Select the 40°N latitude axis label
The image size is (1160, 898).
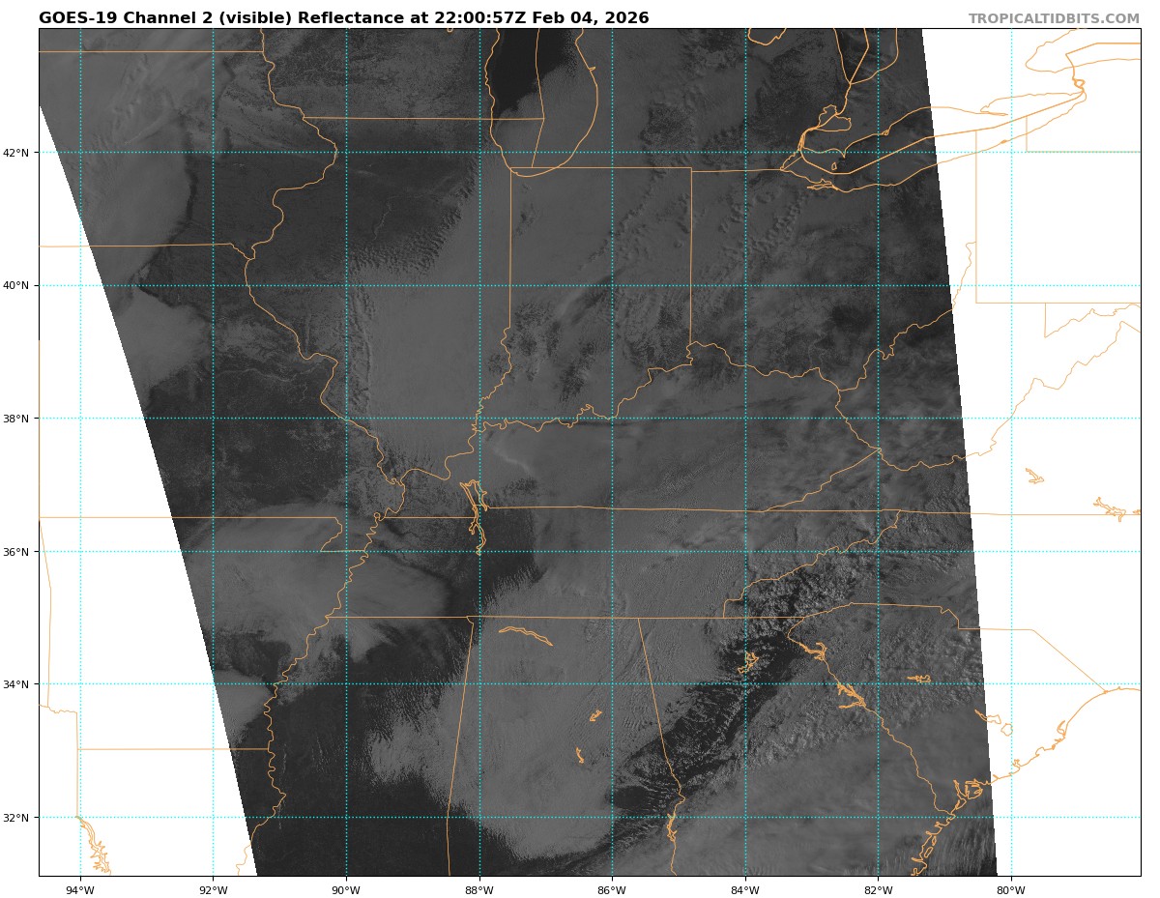click(20, 286)
